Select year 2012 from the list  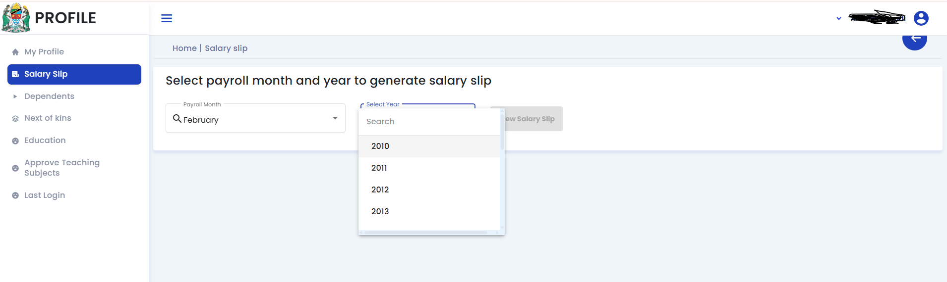pos(380,190)
